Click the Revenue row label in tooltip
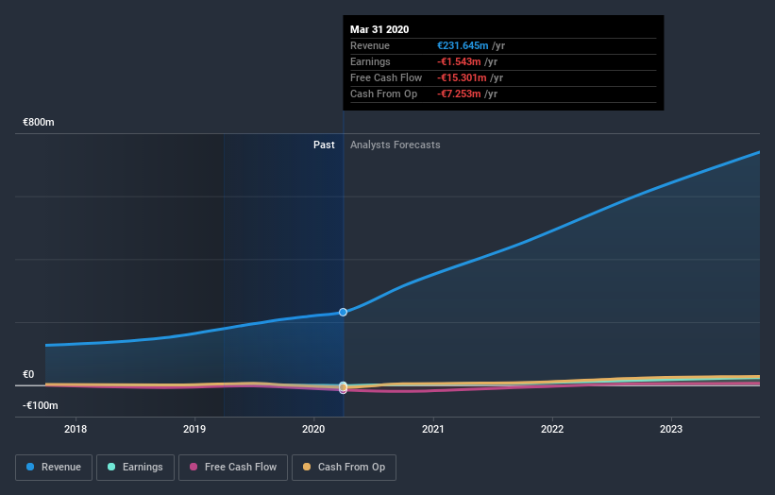This screenshot has height=495, width=775. click(x=370, y=45)
